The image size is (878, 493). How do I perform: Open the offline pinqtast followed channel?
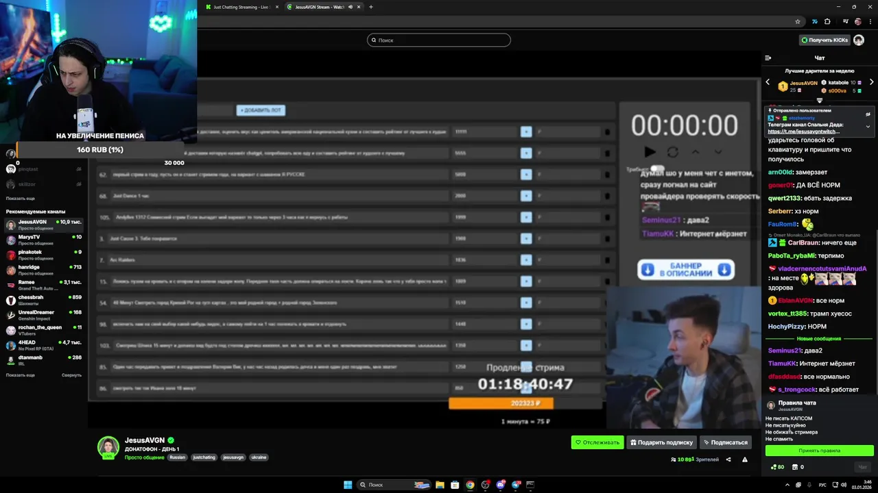44,169
